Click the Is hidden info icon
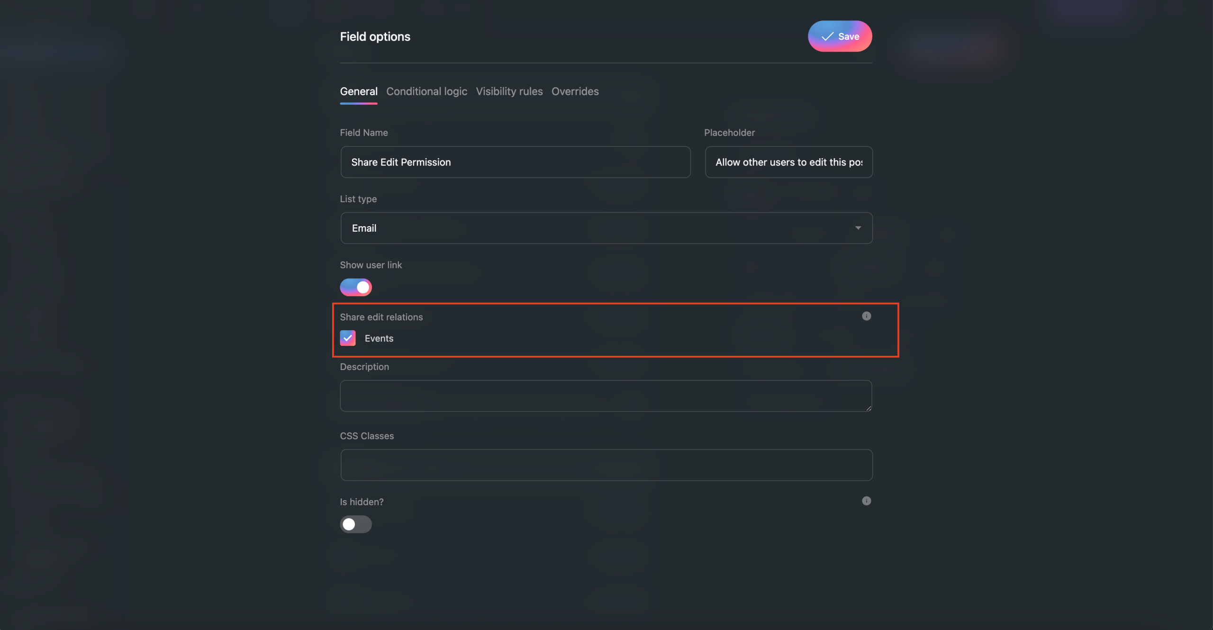This screenshot has height=630, width=1213. (x=866, y=501)
